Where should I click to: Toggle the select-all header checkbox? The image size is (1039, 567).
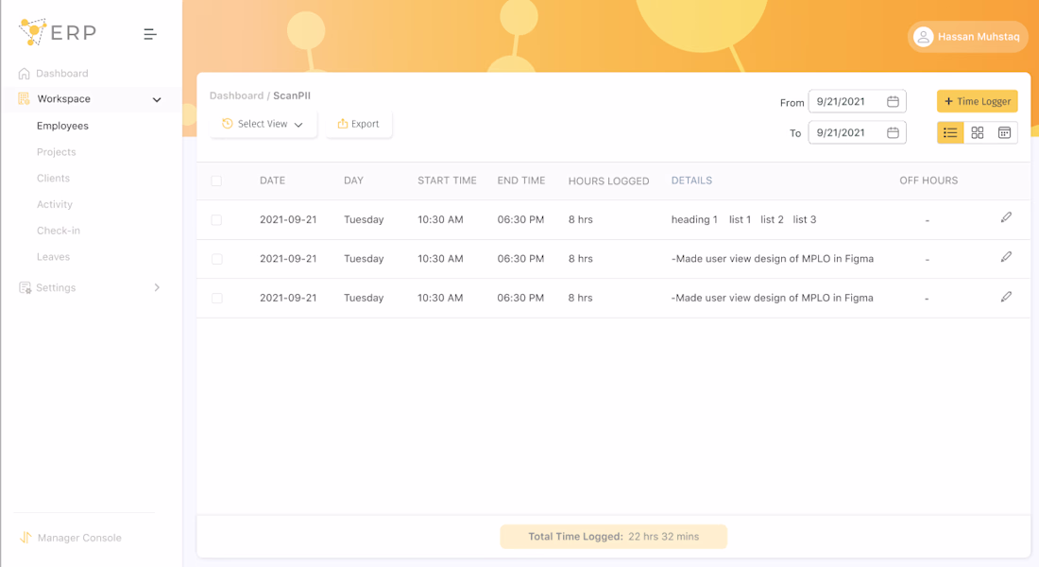(216, 181)
